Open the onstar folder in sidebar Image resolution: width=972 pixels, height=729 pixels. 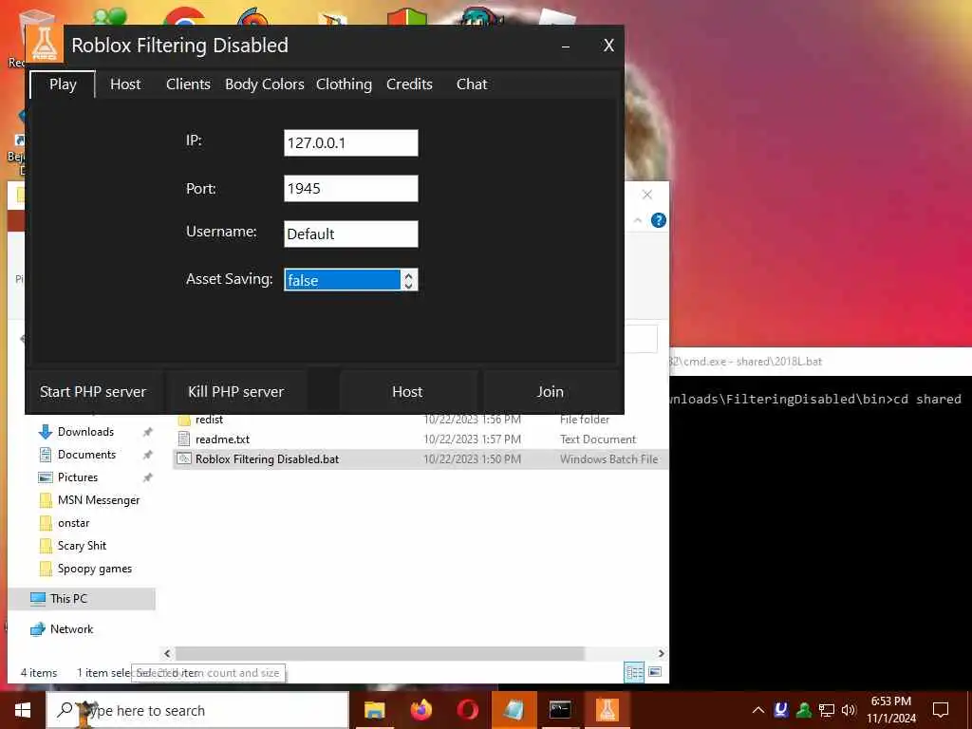click(x=74, y=523)
